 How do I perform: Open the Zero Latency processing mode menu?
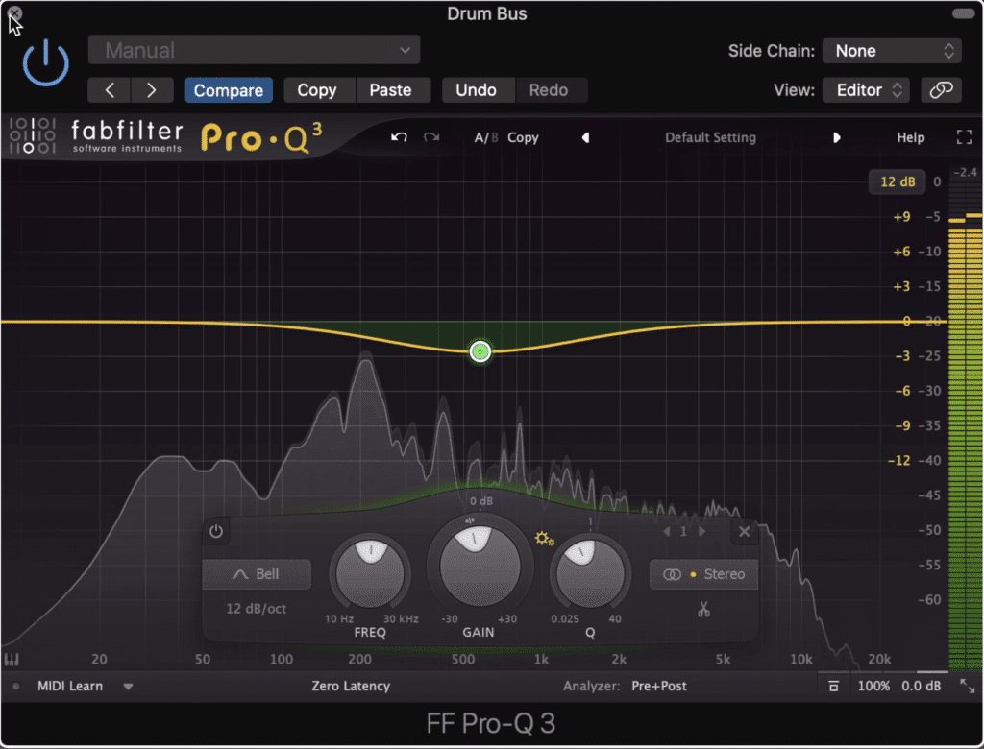351,686
